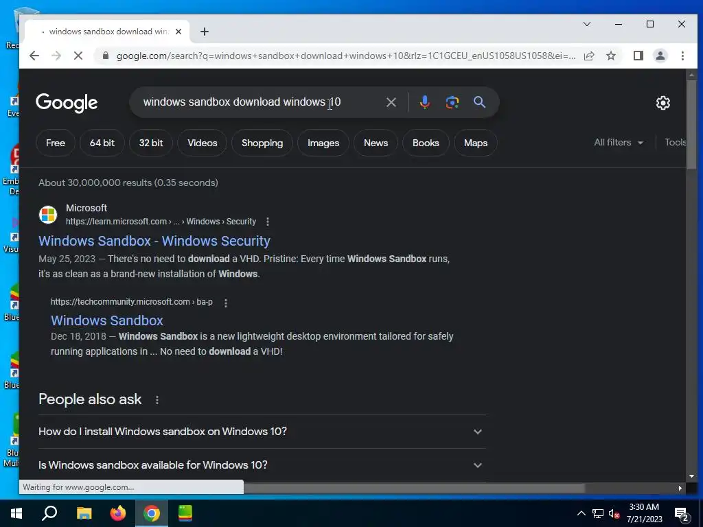The height and width of the screenshot is (527, 703).
Task: Share this page icon in address bar
Action: coord(589,56)
